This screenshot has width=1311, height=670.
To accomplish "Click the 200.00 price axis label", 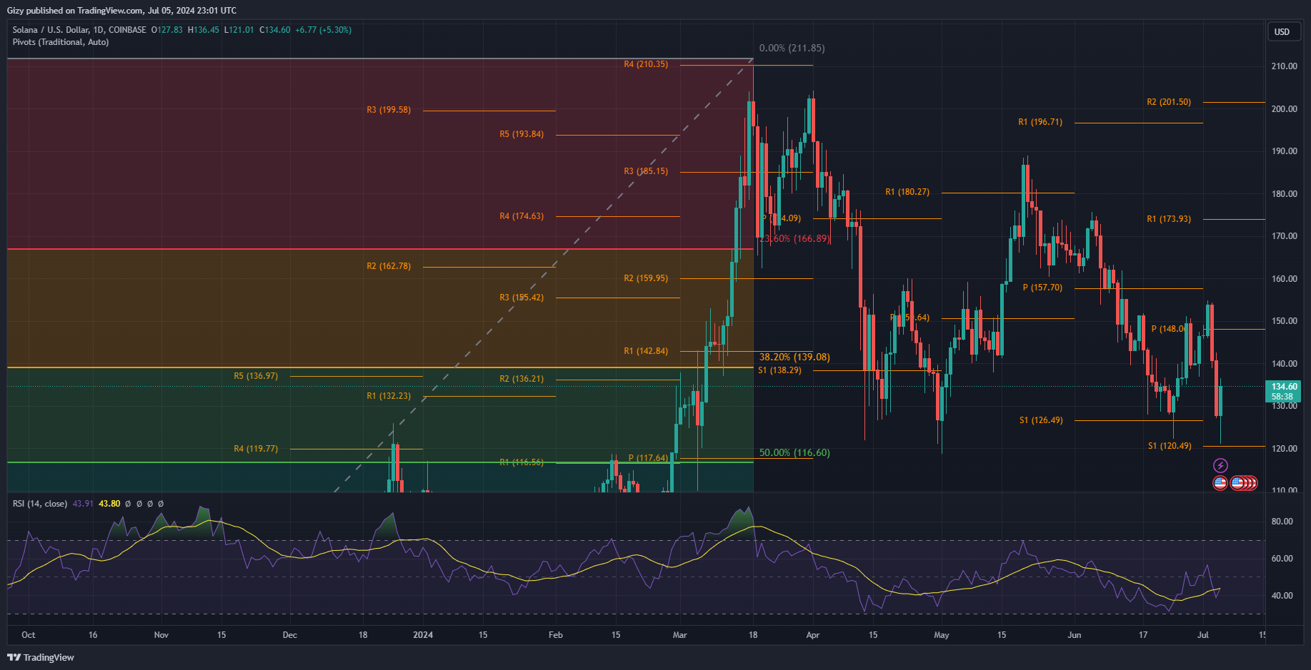I will click(x=1284, y=109).
